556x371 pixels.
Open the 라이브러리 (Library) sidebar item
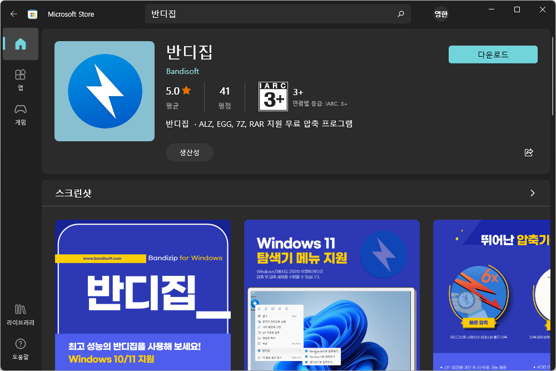[21, 315]
